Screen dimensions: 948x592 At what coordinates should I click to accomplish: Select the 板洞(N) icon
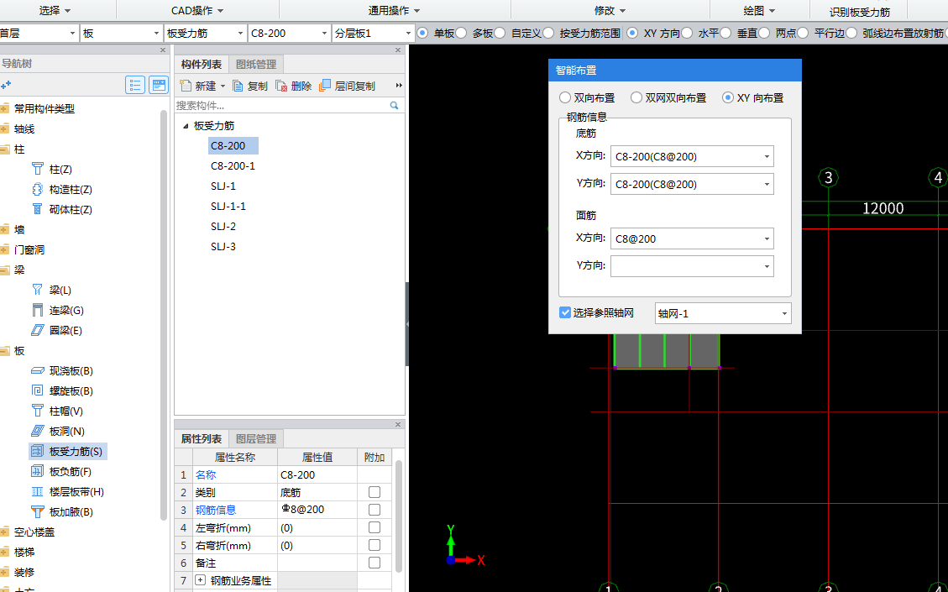pos(38,431)
